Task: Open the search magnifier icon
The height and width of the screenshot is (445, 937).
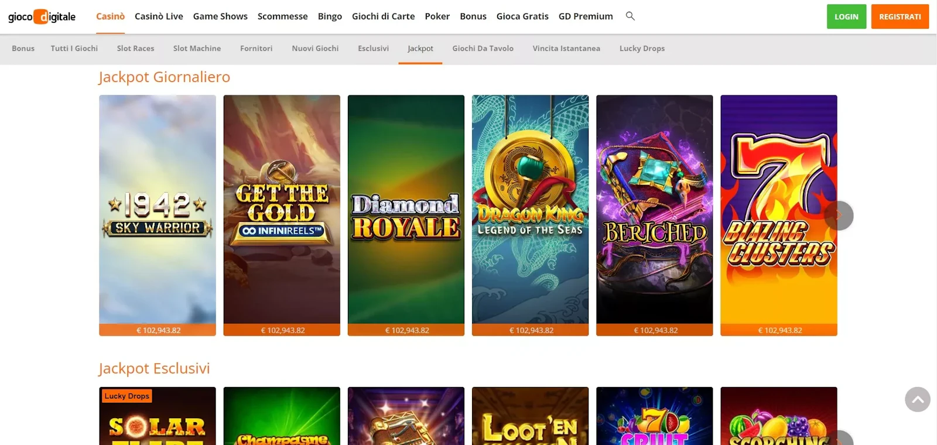Action: click(x=630, y=16)
